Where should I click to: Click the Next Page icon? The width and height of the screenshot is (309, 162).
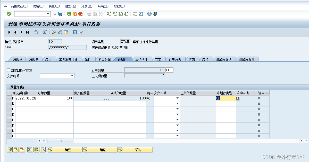121,14
